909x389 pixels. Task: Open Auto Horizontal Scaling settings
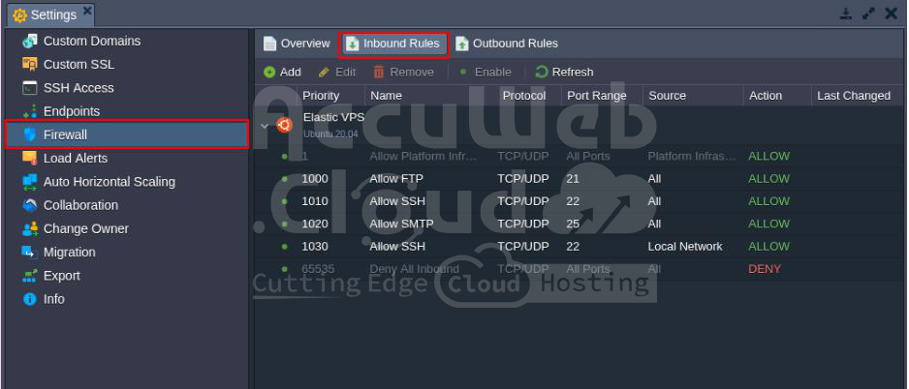[109, 182]
